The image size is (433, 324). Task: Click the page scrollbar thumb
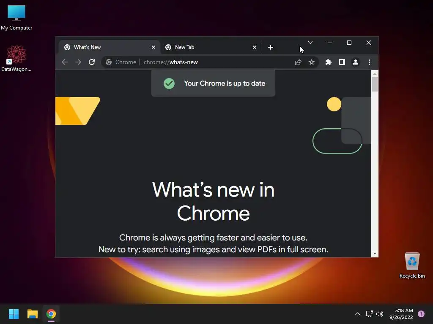[x=375, y=84]
